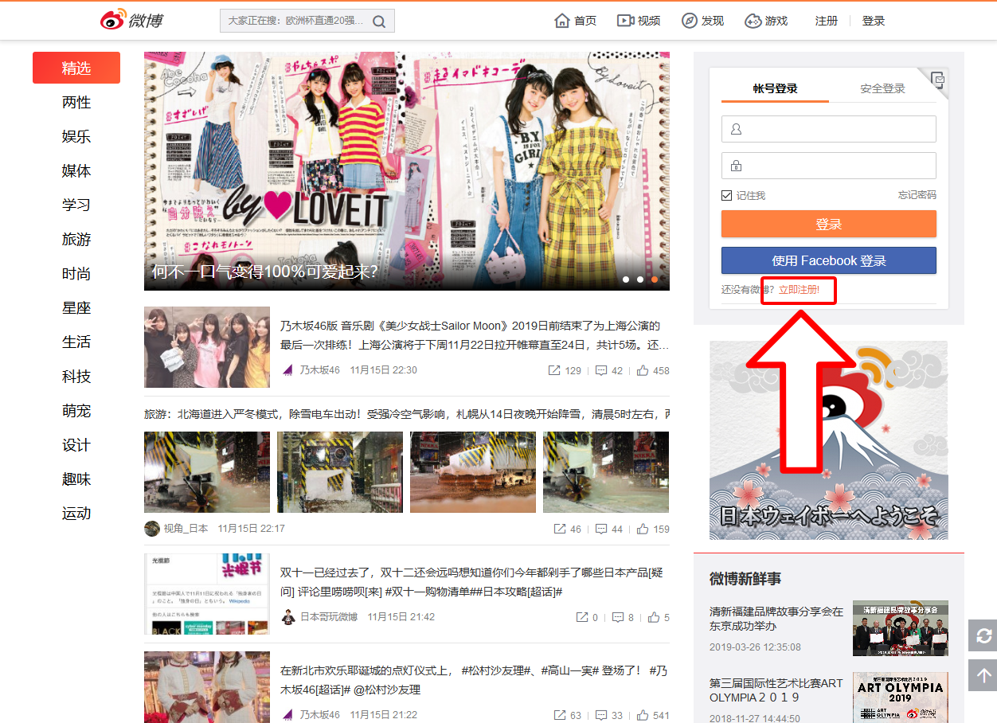This screenshot has width=997, height=723.
Task: Select the 精选 category
Action: pyautogui.click(x=76, y=68)
